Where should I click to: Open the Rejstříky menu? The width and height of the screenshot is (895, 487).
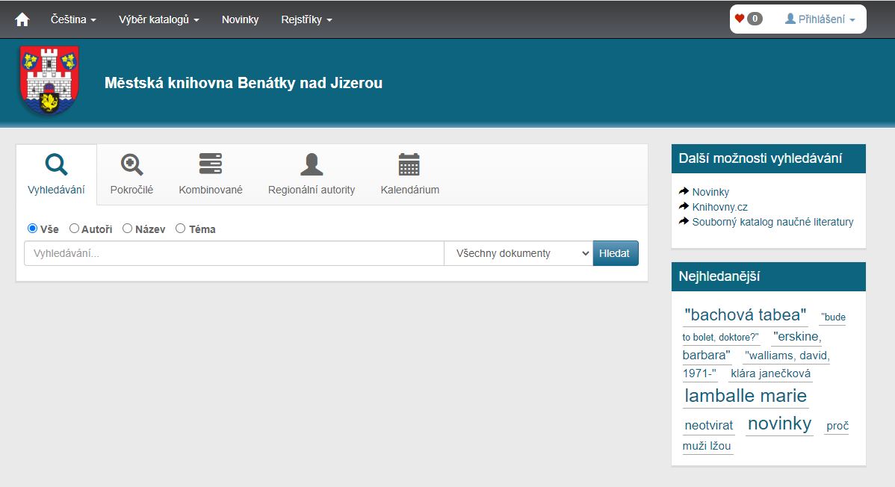[306, 19]
